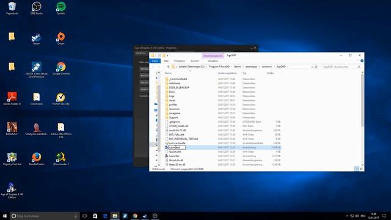Open Task View on the taskbar
This screenshot has height=220, width=391.
coord(85,216)
